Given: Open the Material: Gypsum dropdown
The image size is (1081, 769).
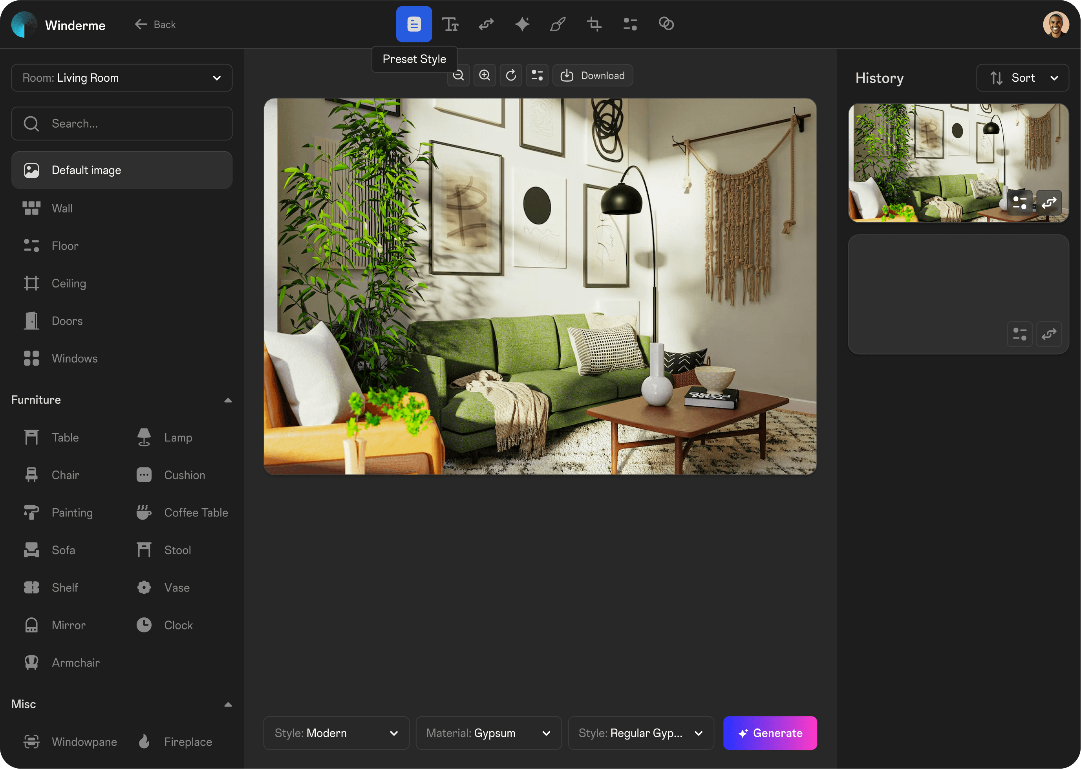Looking at the screenshot, I should [x=488, y=733].
